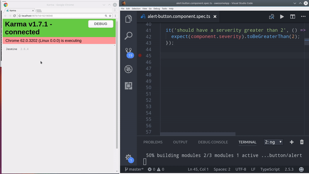The width and height of the screenshot is (309, 174).
Task: Open the Explorer view in activity bar
Action: pyautogui.click(x=129, y=19)
